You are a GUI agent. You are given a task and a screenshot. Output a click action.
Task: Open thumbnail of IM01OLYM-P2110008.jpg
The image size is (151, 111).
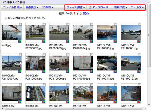pos(35,63)
